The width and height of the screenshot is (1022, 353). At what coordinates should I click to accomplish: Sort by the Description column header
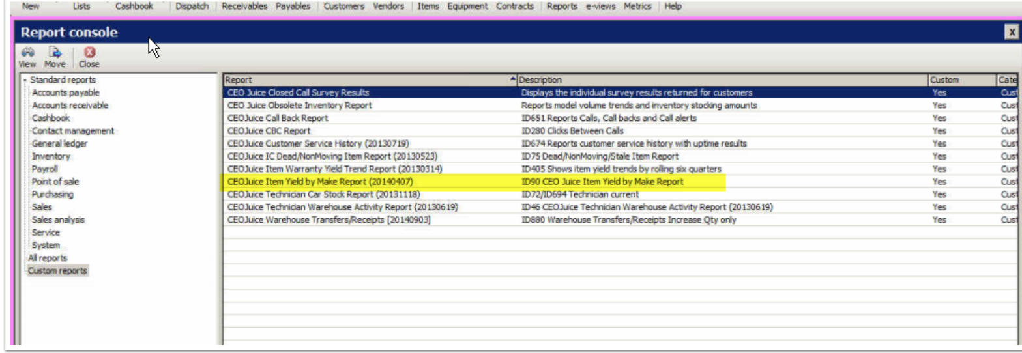[x=723, y=80]
